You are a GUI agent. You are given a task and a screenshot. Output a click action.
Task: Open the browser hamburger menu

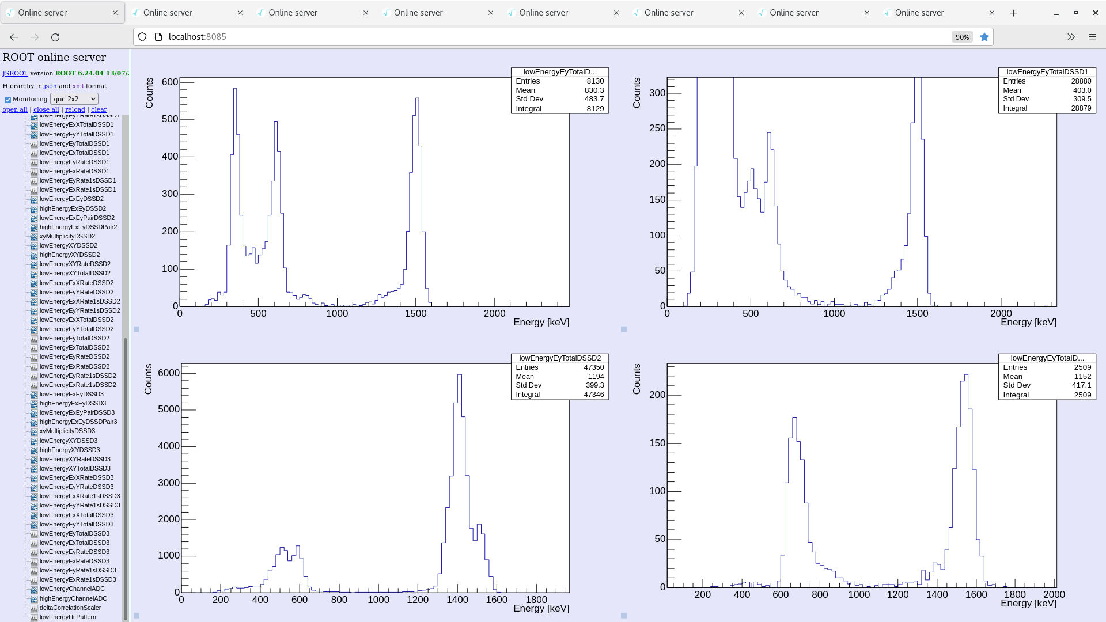click(1092, 37)
